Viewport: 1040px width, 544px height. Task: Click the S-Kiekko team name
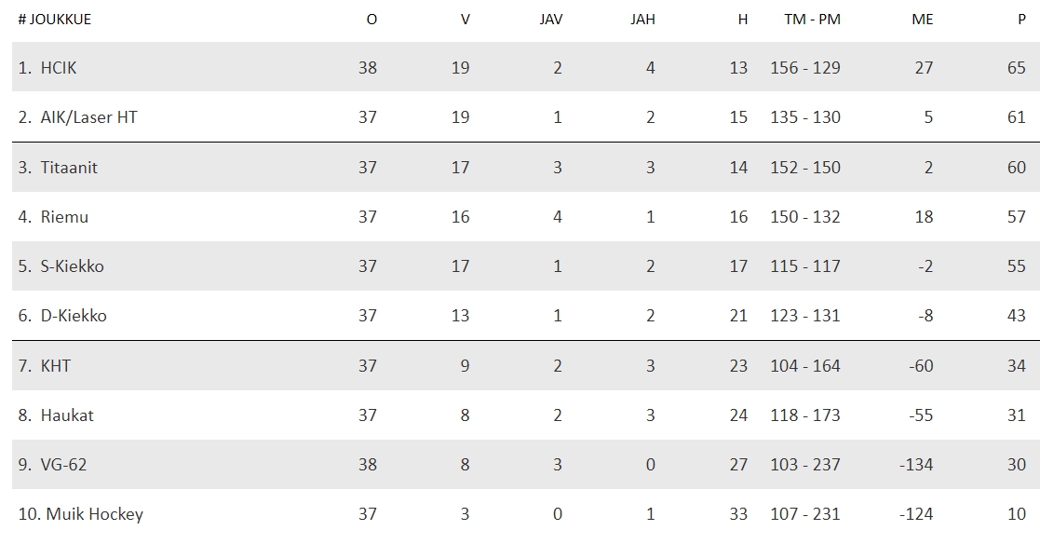pos(73,266)
